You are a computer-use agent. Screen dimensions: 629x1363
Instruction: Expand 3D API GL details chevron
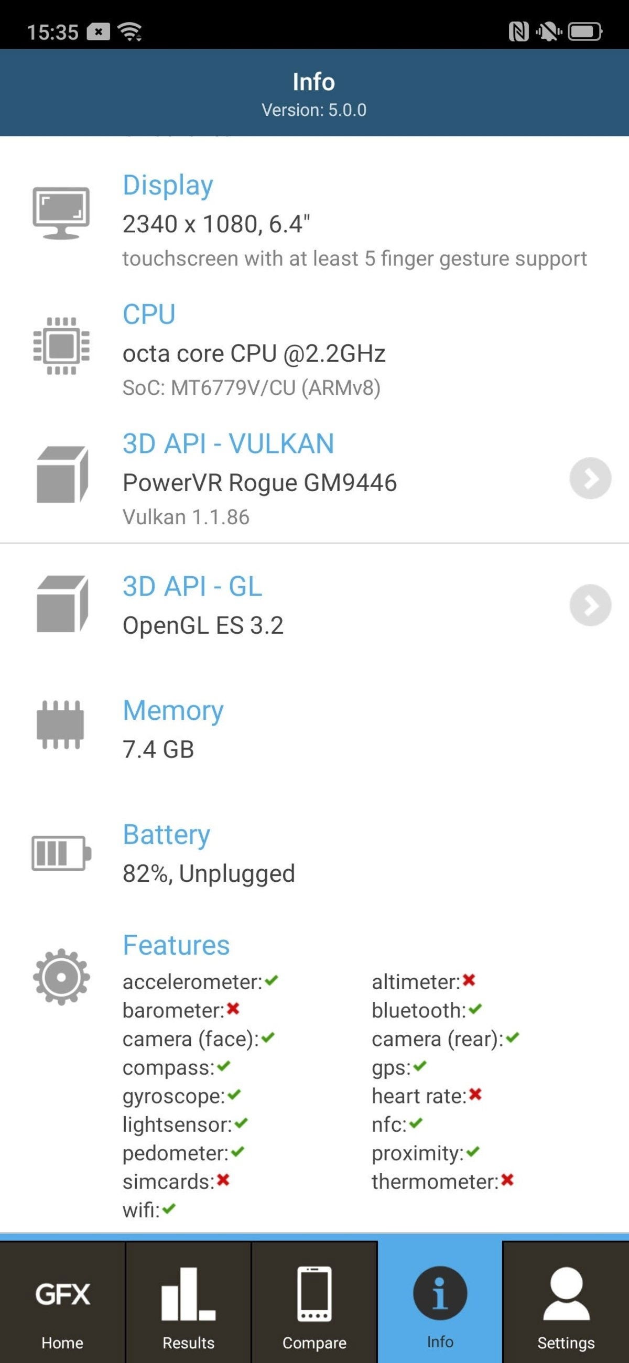pos(590,605)
